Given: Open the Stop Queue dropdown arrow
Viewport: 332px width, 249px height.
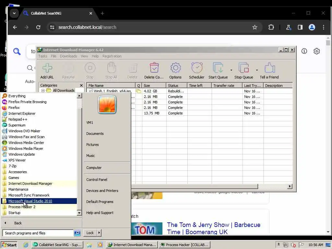Looking at the screenshot, I should [x=257, y=70].
